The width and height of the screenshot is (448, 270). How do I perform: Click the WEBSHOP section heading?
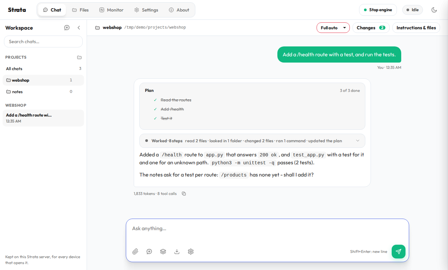coord(15,105)
